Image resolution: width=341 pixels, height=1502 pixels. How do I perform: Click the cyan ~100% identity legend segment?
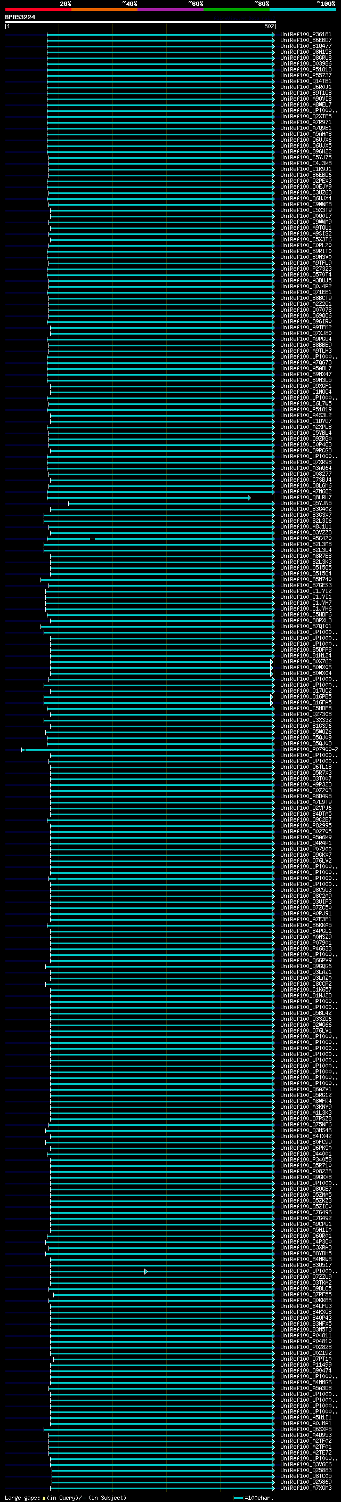[303, 10]
